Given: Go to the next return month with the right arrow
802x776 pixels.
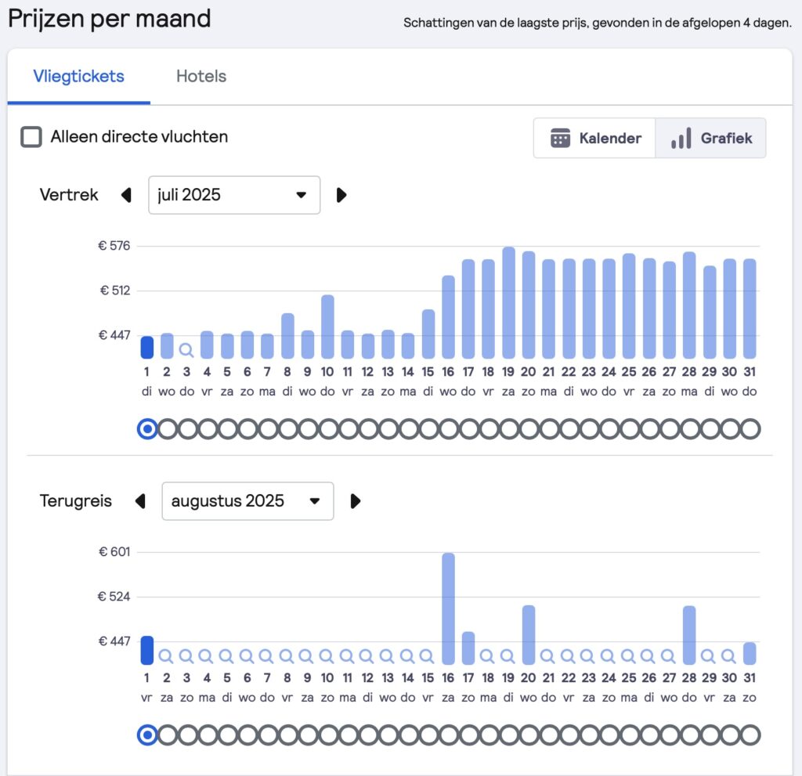Looking at the screenshot, I should [x=356, y=501].
